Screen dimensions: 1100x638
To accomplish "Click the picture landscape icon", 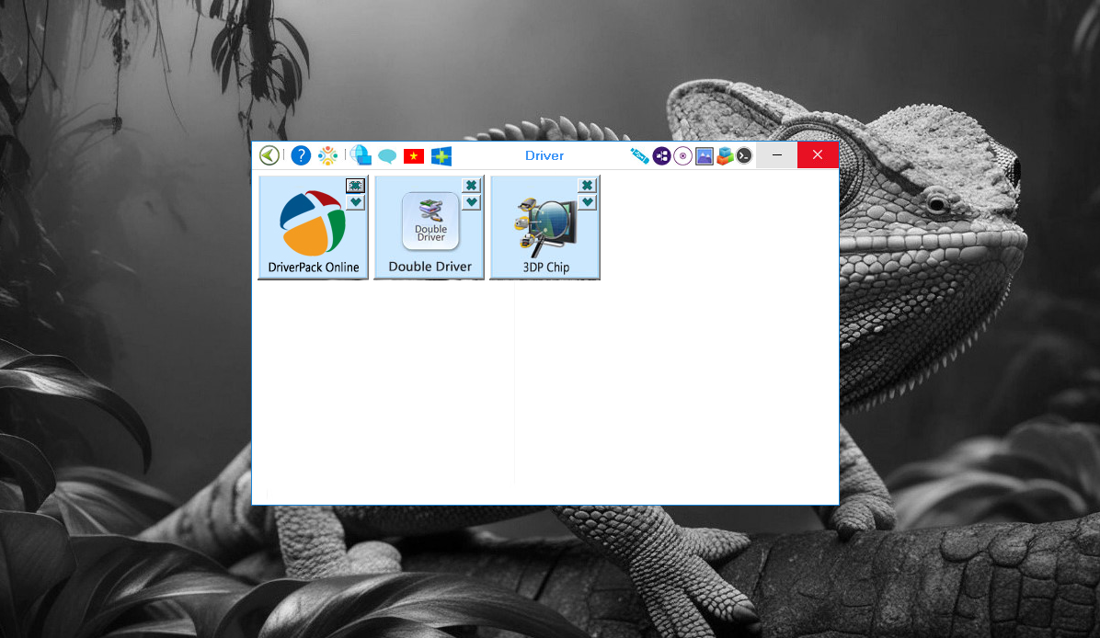I will click(x=705, y=155).
